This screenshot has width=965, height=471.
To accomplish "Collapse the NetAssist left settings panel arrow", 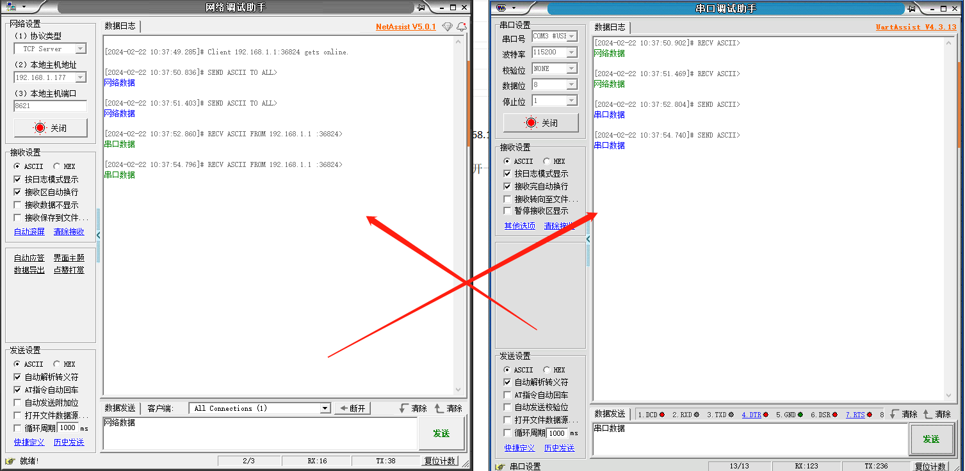I will [99, 235].
